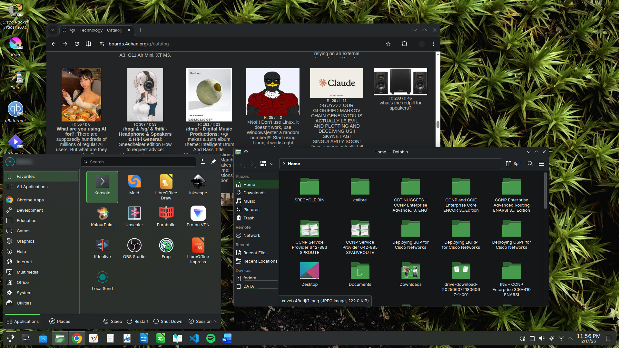Screen dimensions: 619x348
Task: Click the Shut Down button
Action: pyautogui.click(x=168, y=321)
